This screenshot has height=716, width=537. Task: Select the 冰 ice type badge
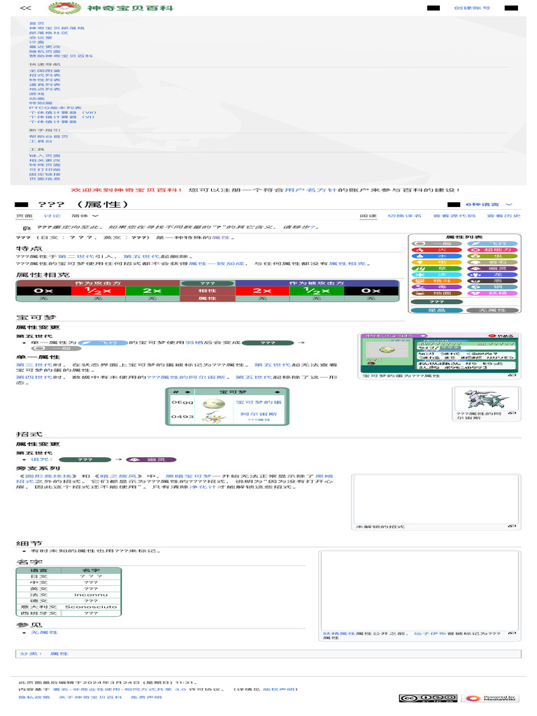[437, 274]
